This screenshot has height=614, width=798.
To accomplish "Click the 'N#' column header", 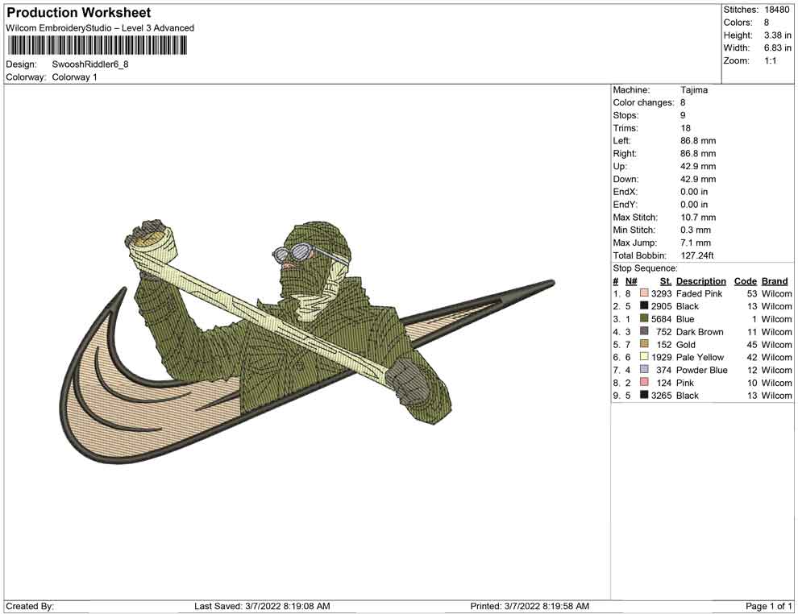I will point(631,281).
